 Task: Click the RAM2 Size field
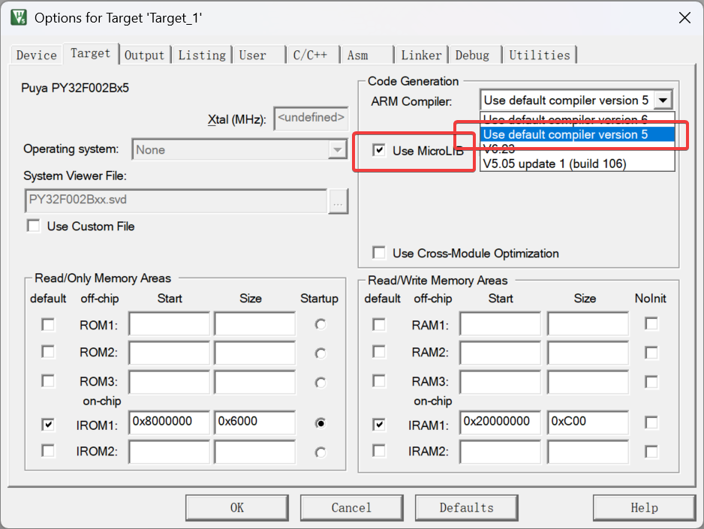pos(588,353)
